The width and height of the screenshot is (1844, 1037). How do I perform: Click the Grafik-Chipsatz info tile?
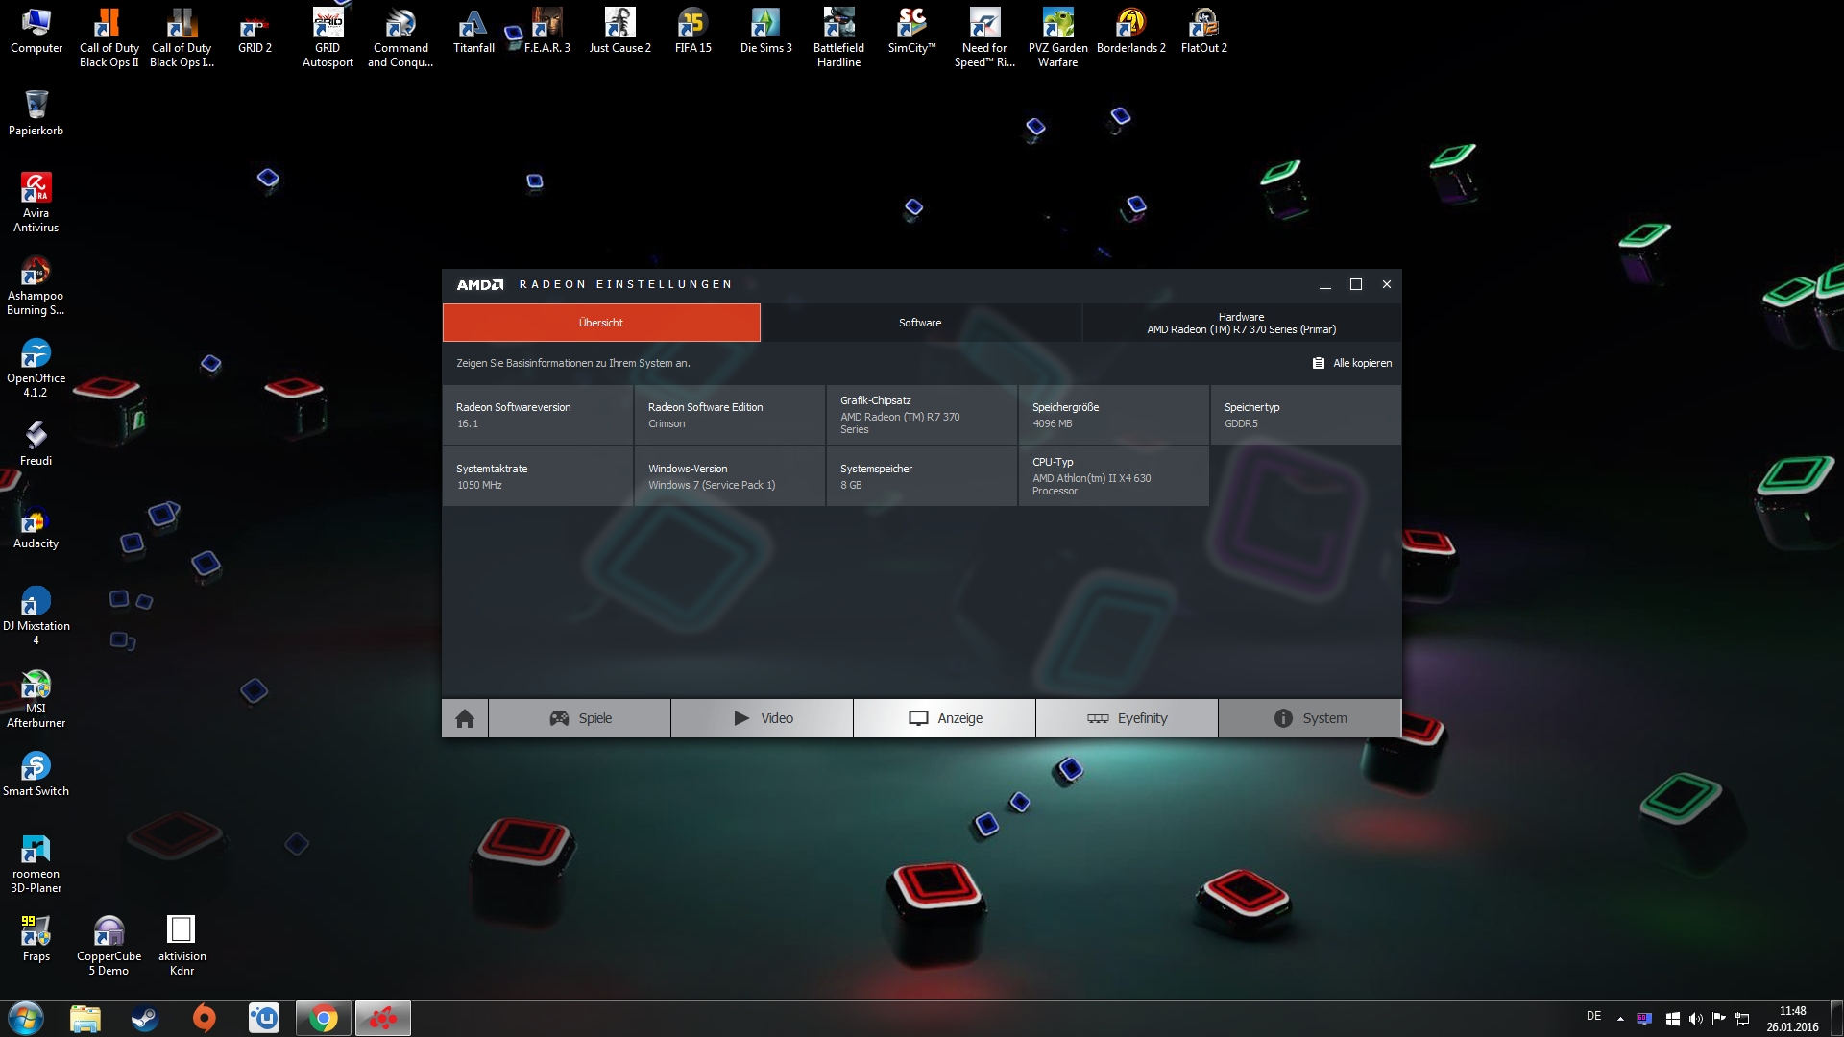click(x=921, y=415)
